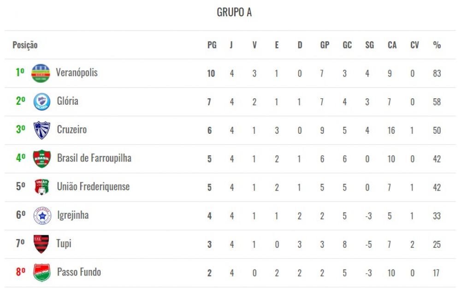Click the Passo Fundo team crest
This screenshot has width=461, height=299.
(x=42, y=273)
